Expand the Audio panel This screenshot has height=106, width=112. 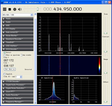click(x=18, y=22)
